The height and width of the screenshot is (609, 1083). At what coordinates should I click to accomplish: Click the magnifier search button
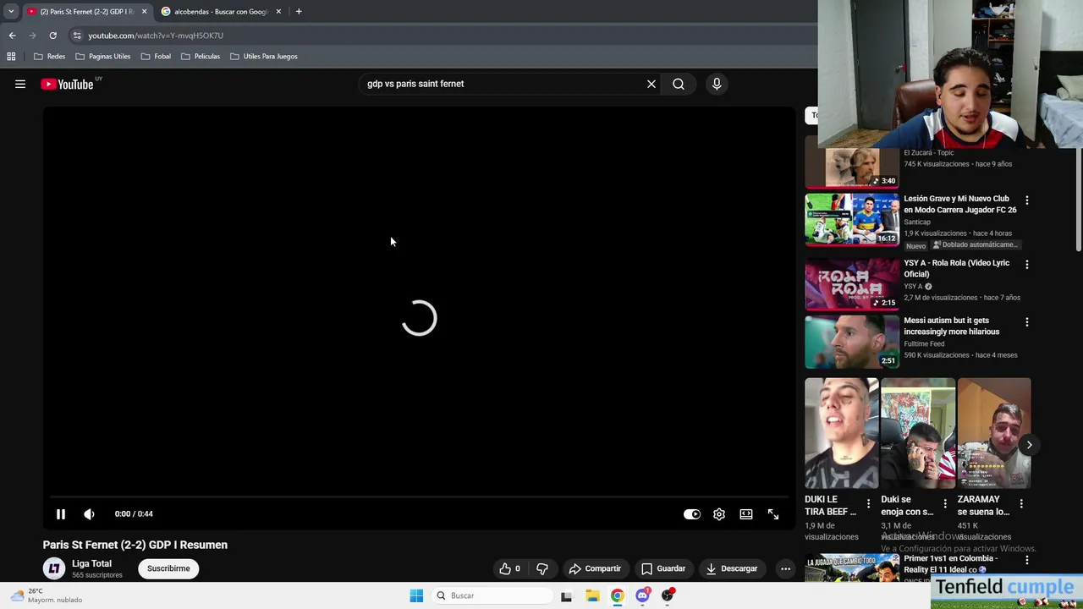[679, 84]
